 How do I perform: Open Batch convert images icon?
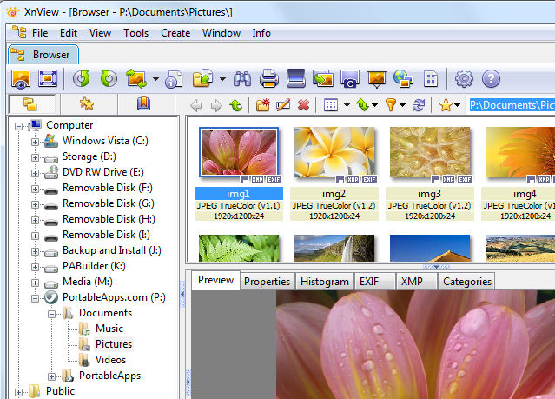[x=323, y=78]
